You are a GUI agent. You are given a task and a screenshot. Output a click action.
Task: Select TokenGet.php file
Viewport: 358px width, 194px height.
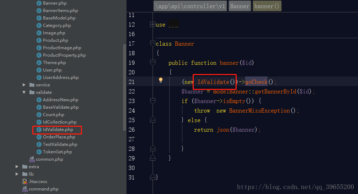tap(57, 152)
